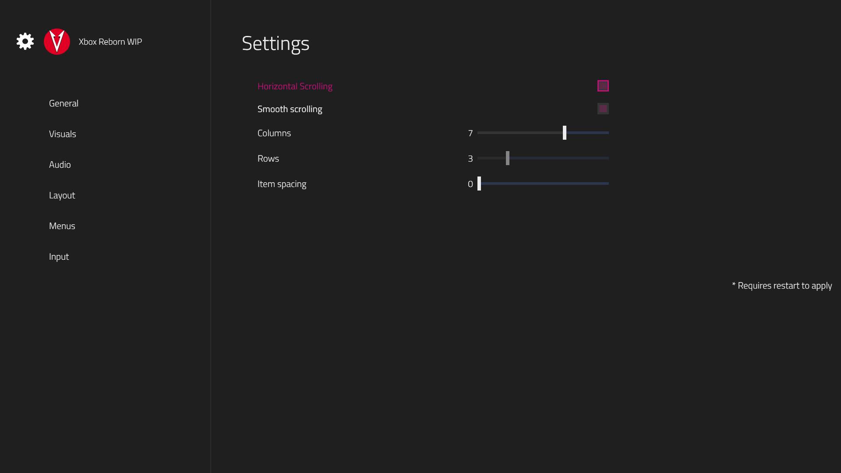Click the Xbox Reborn WIP title

(x=110, y=42)
